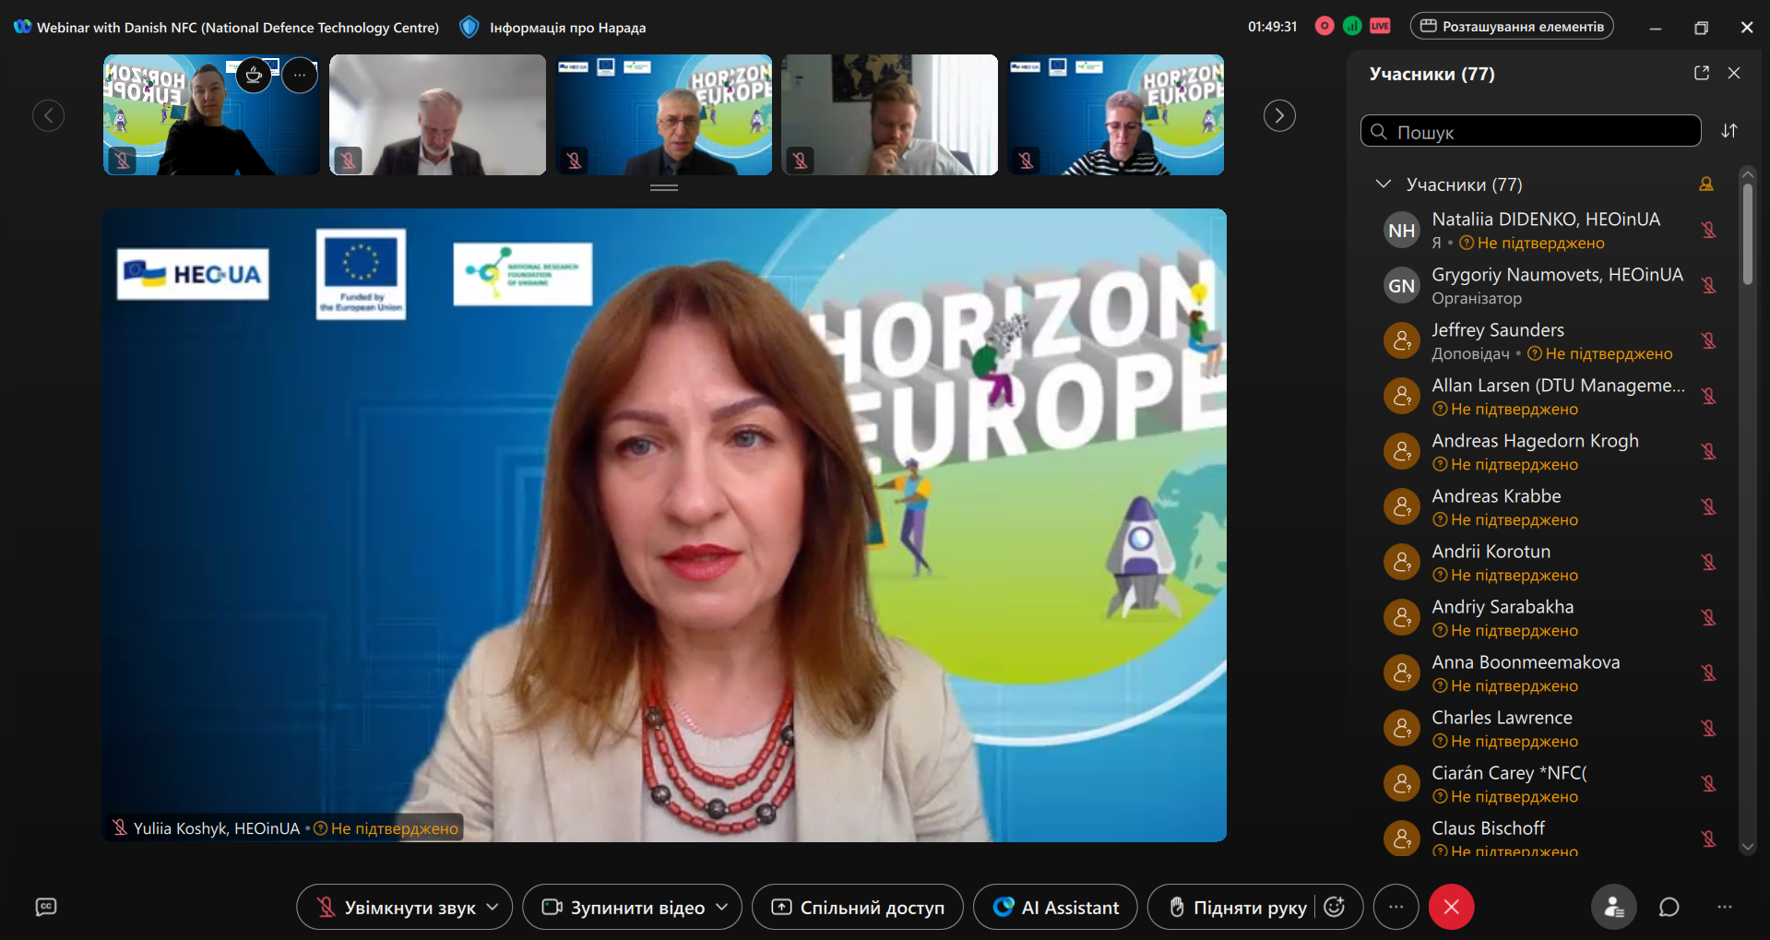This screenshot has width=1770, height=940.
Task: Open the chat panel icon
Action: click(1669, 908)
